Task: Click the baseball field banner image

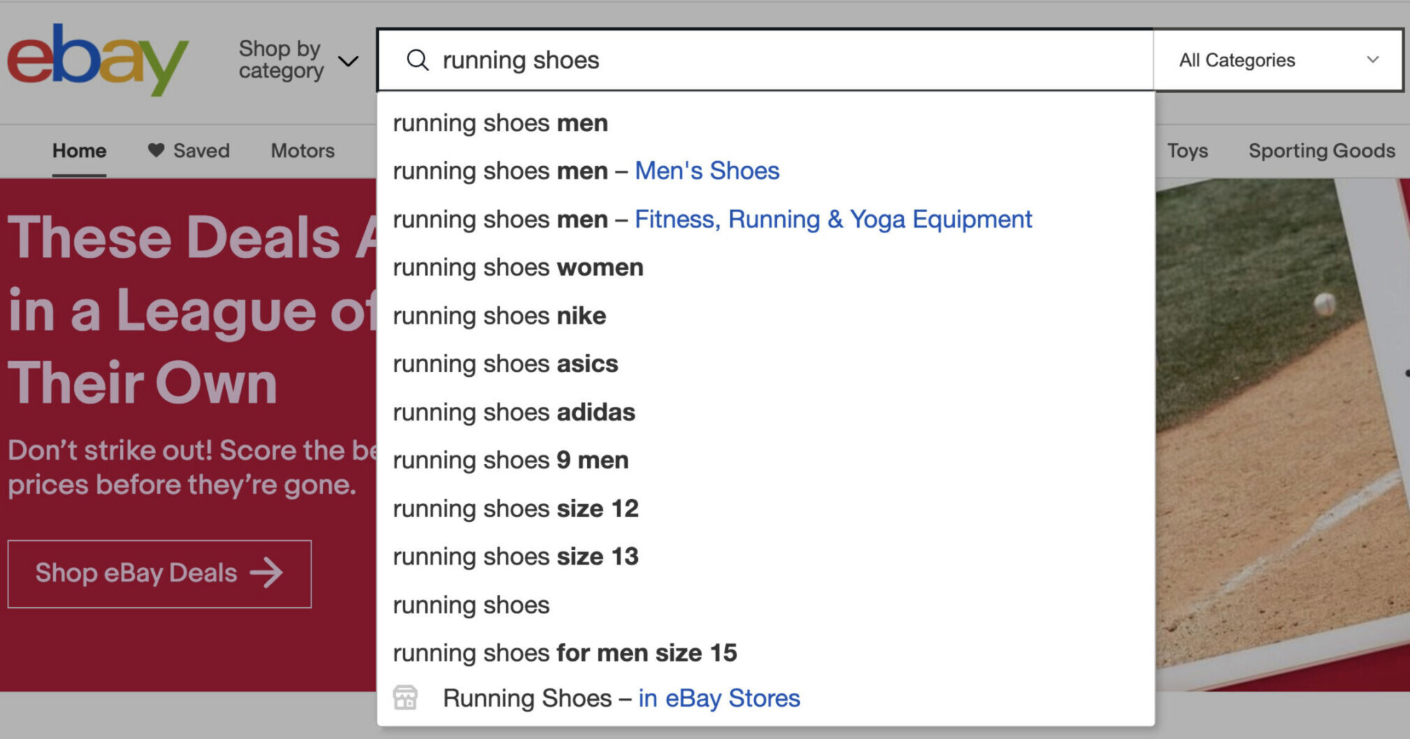Action: tap(1282, 434)
